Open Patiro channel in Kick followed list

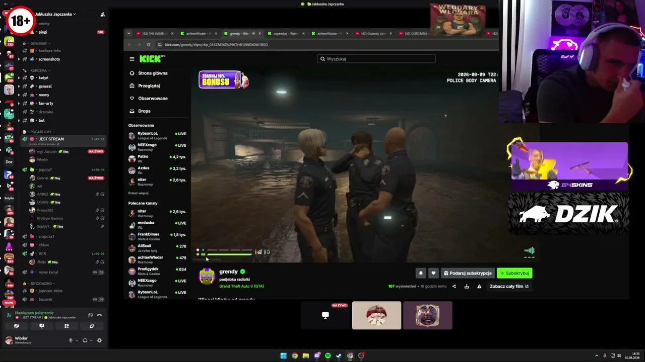[x=157, y=159]
